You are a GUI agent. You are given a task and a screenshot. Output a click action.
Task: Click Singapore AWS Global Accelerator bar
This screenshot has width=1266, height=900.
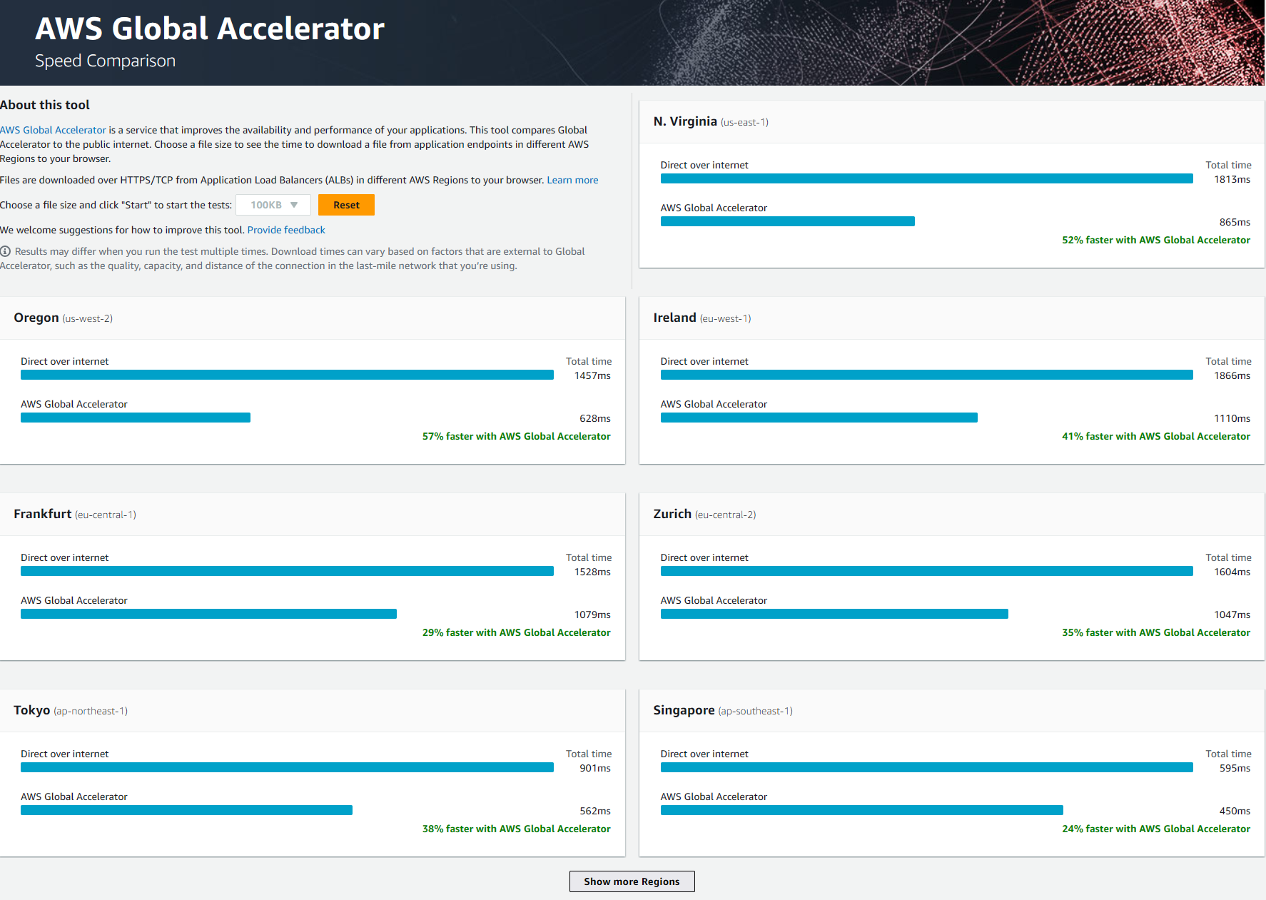click(x=862, y=810)
